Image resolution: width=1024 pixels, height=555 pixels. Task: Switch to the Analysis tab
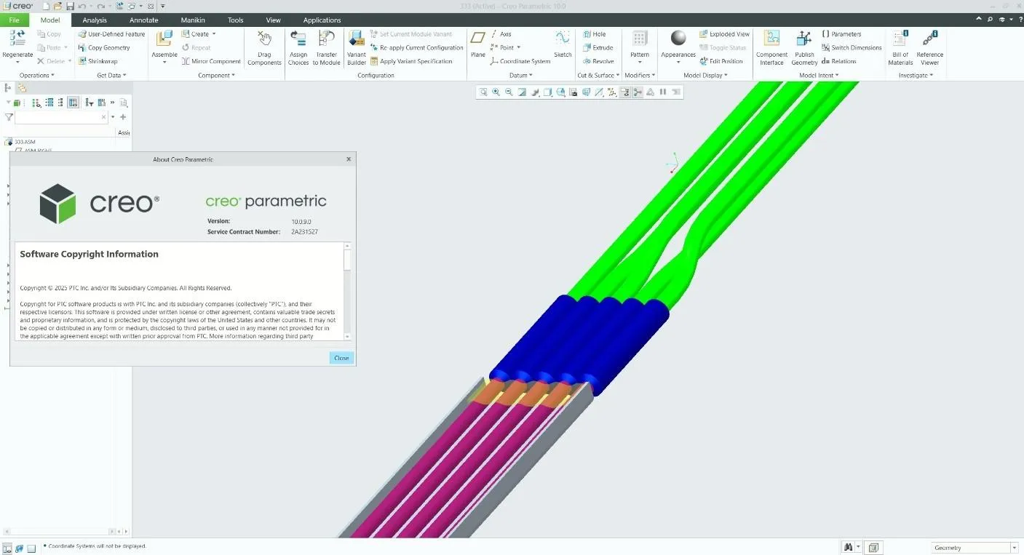click(95, 20)
